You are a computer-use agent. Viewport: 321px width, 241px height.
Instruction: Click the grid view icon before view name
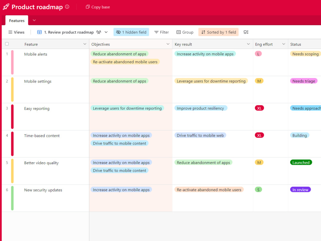tap(39, 32)
